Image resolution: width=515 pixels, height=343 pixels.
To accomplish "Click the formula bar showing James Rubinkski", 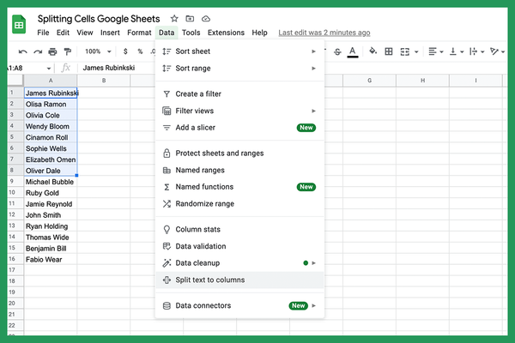I will point(109,68).
